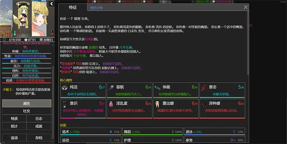Open the 属性 menu button
Image resolution: width=287 pixels, height=144 pixels.
pos(27,103)
